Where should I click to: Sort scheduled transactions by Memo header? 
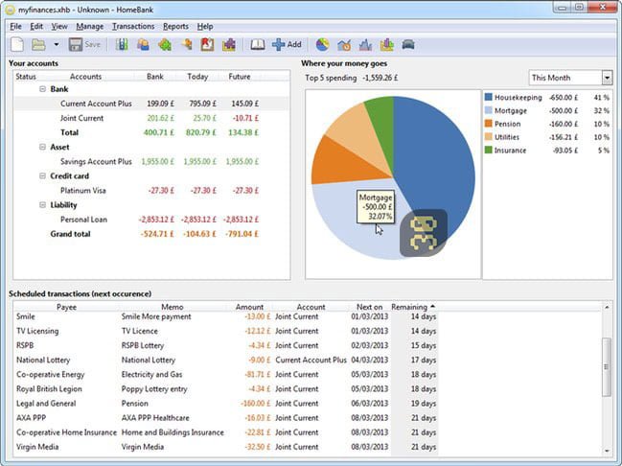pyautogui.click(x=173, y=307)
